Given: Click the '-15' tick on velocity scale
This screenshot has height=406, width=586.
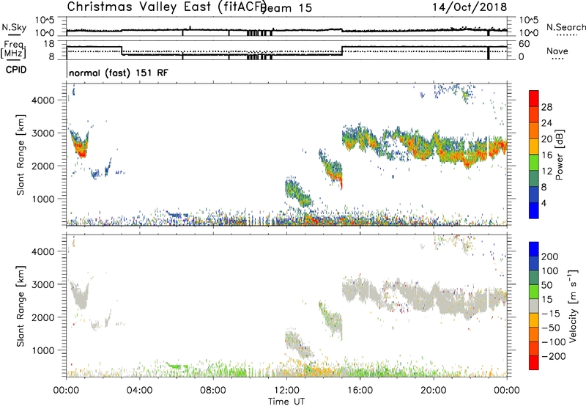Looking at the screenshot, I should pos(551,314).
